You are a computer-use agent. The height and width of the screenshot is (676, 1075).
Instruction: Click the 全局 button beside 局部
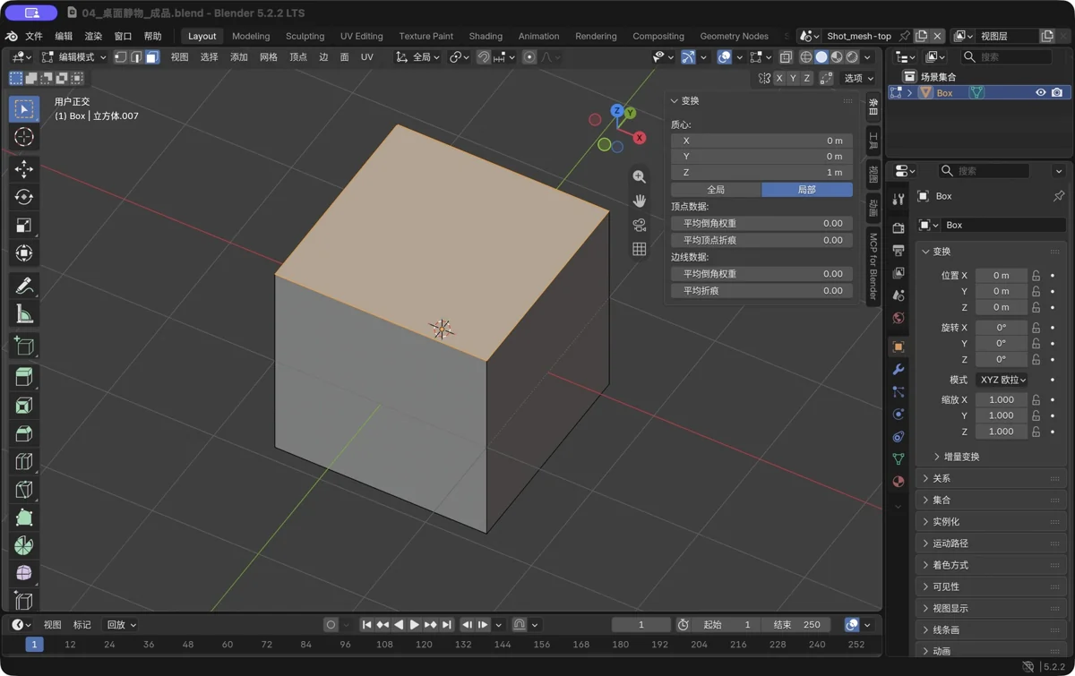[x=716, y=190]
